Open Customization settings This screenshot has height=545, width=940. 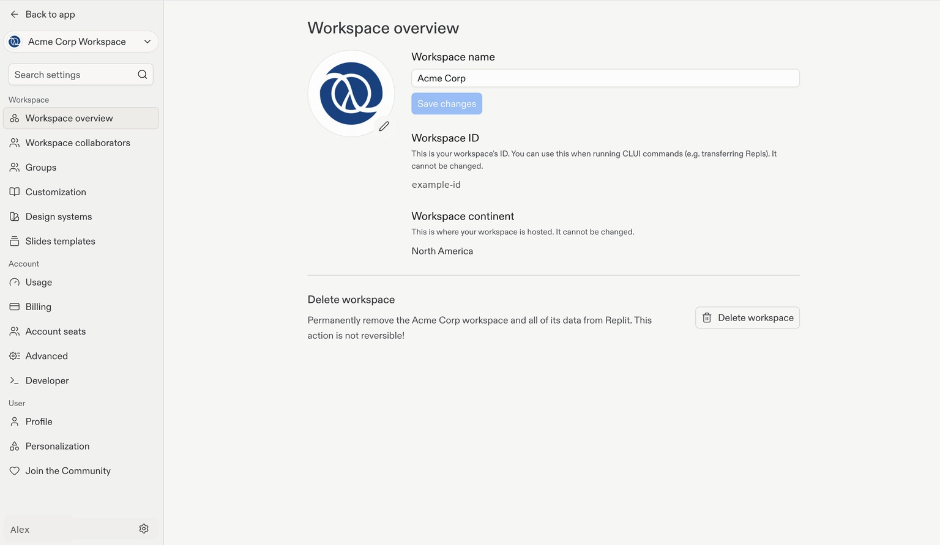click(81, 192)
